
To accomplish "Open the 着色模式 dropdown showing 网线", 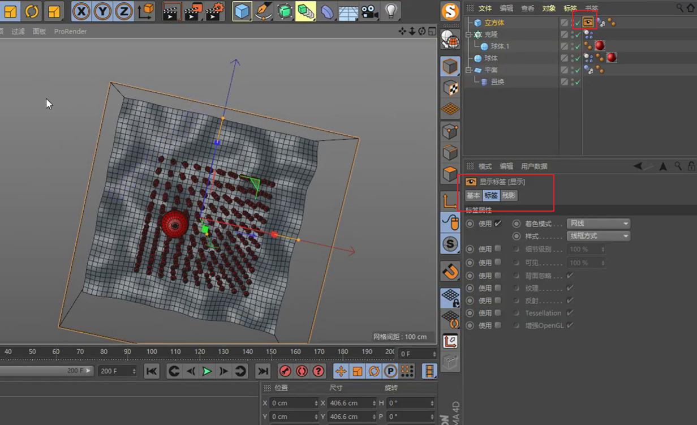I will [599, 224].
